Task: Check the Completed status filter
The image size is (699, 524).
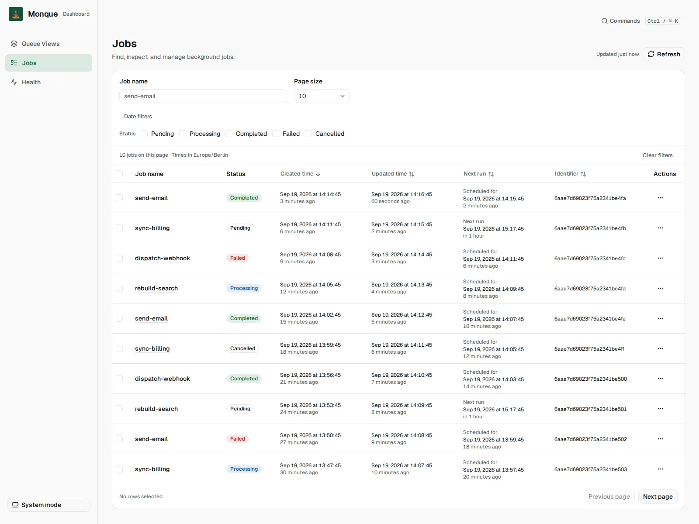Action: (229, 134)
